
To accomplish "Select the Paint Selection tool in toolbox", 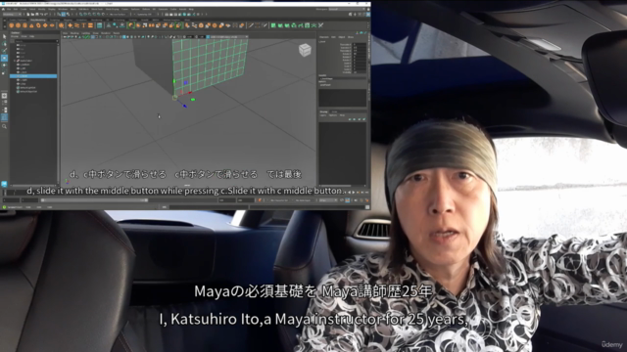I will [x=4, y=50].
